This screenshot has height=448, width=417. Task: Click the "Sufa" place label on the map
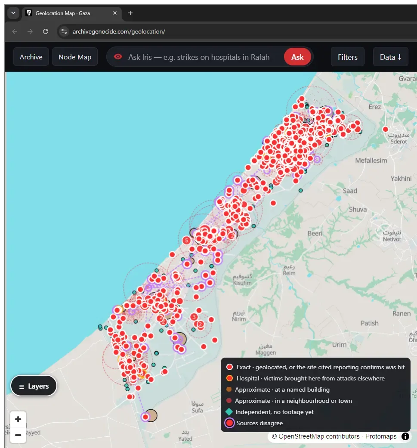(x=197, y=410)
